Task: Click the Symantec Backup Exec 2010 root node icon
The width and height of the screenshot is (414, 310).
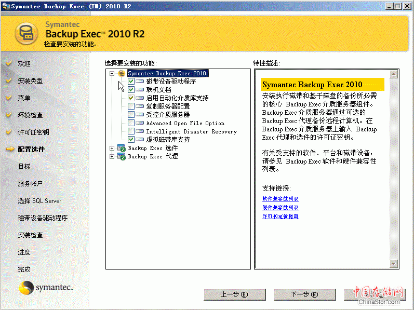Action: coord(122,74)
